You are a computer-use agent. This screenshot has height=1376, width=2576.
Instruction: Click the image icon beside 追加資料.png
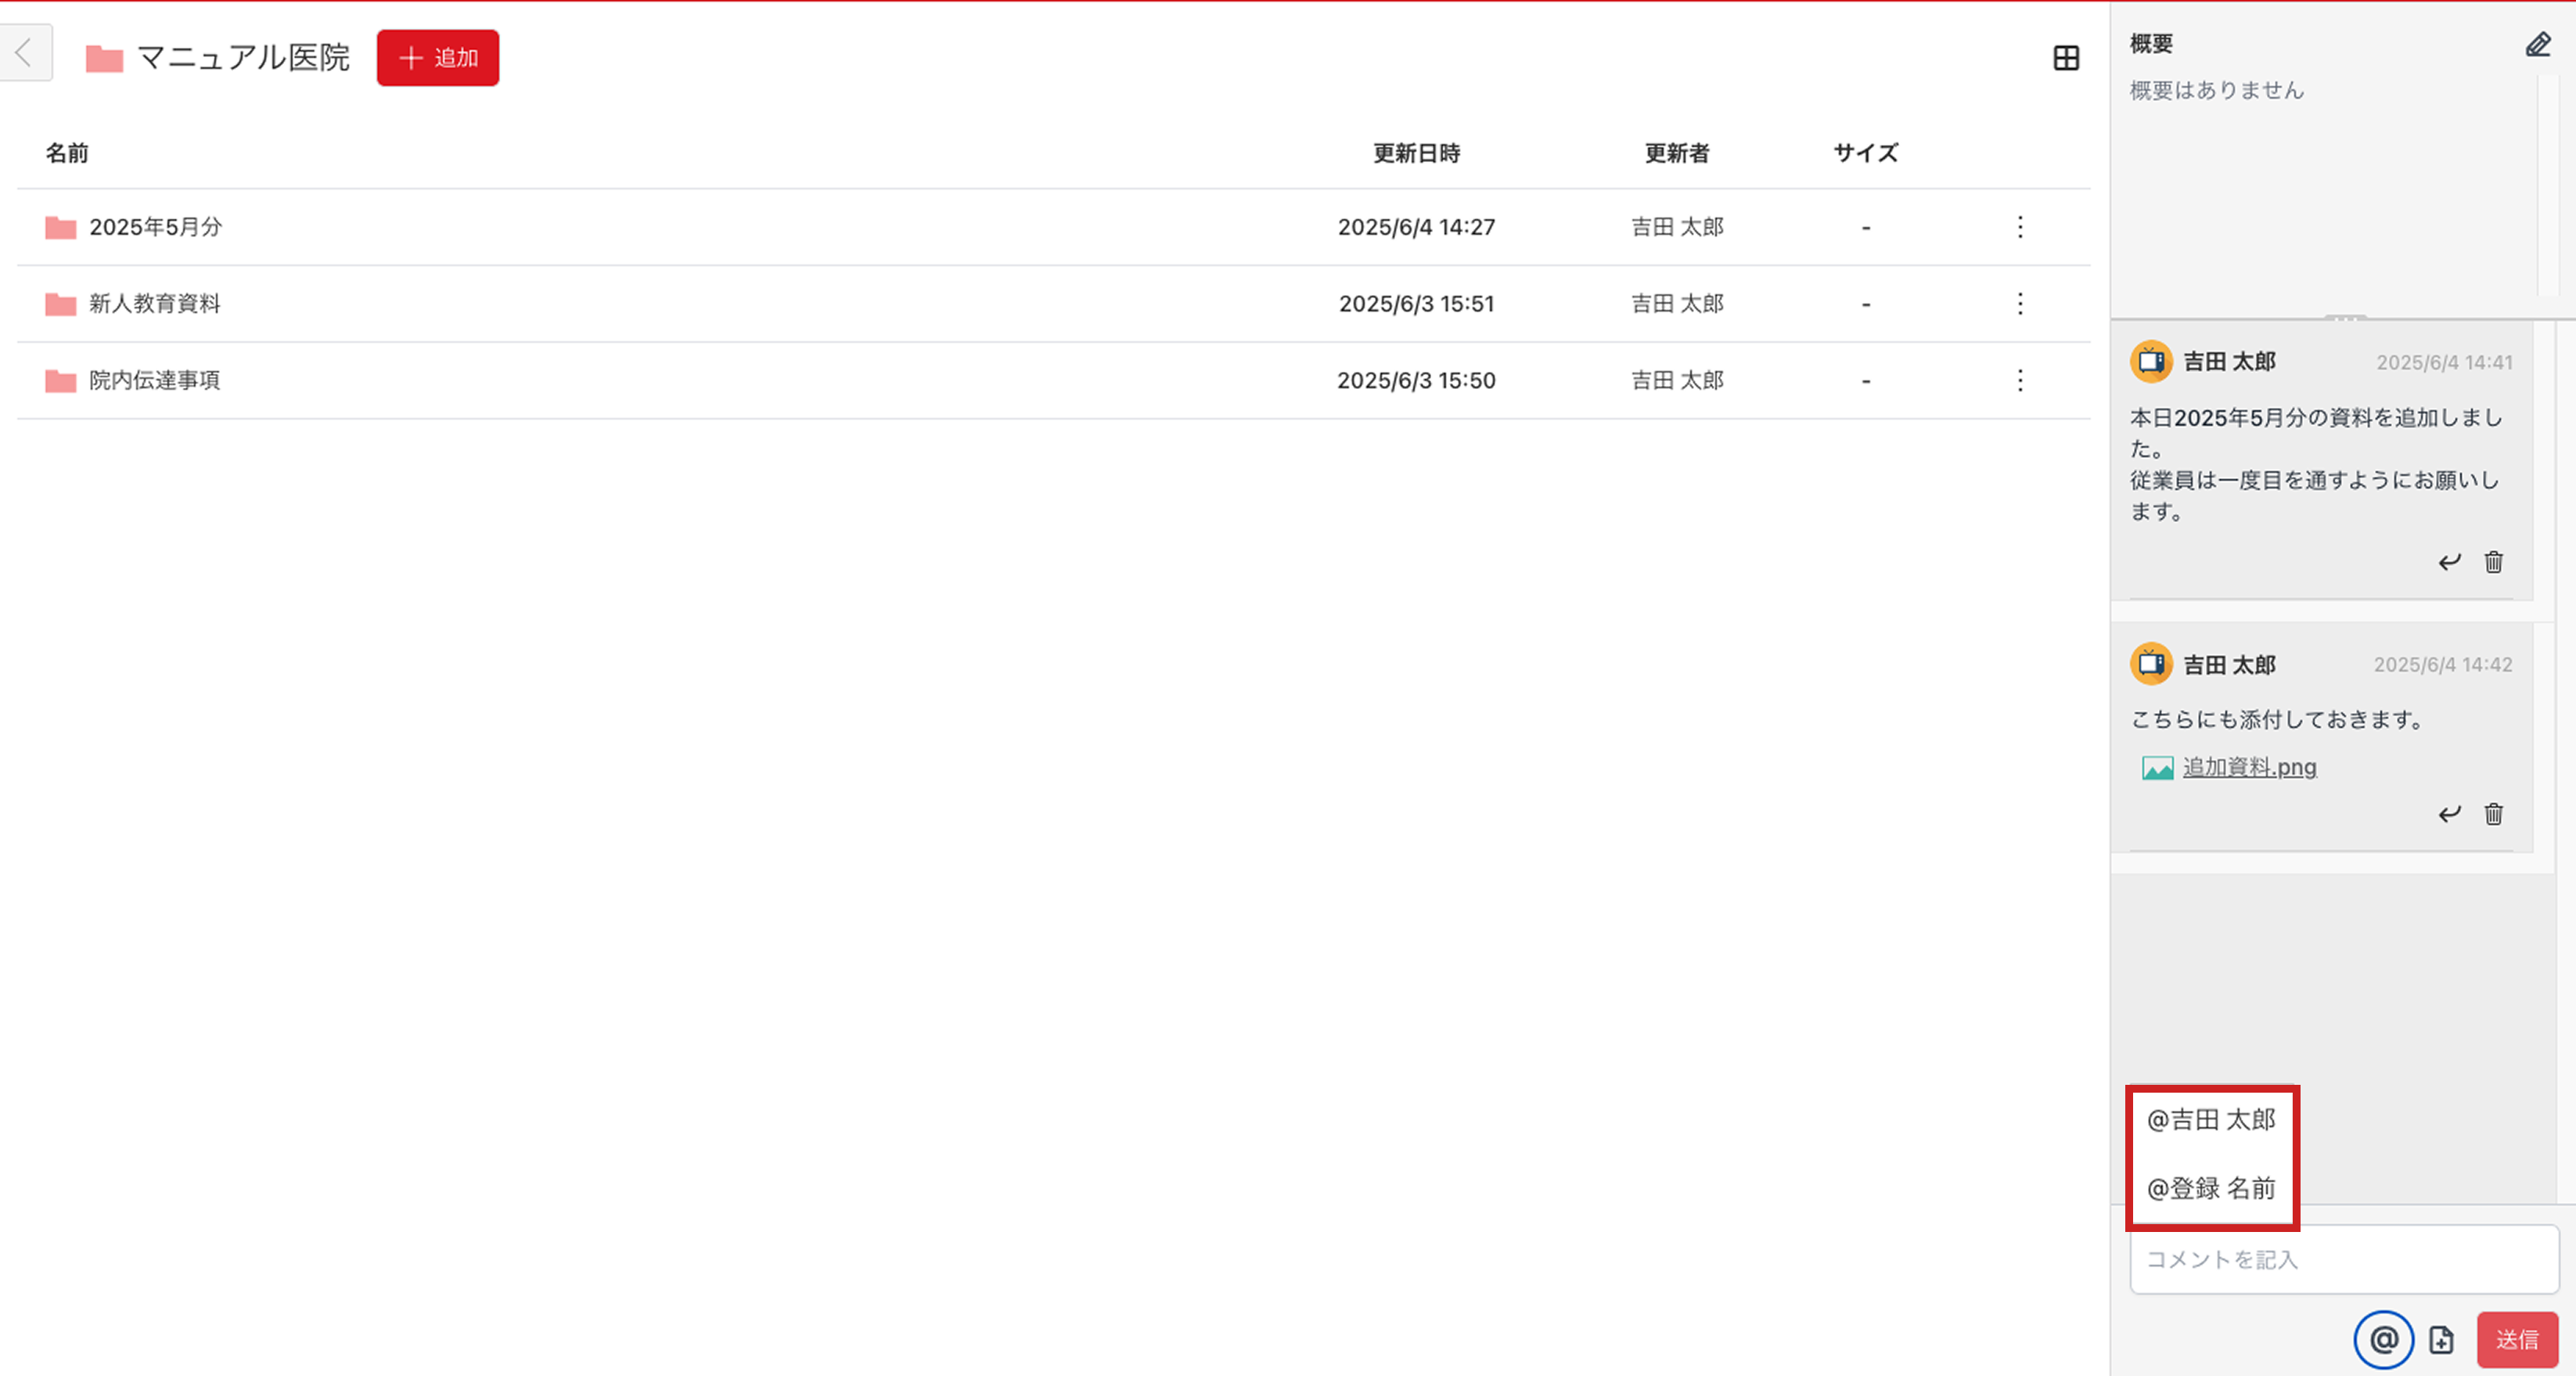2157,768
